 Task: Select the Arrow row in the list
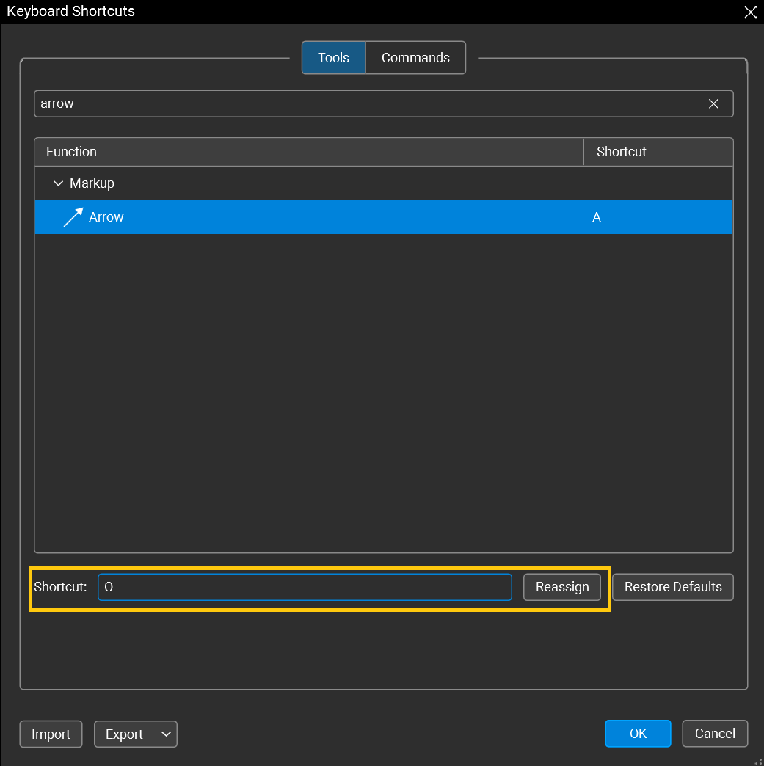[294, 216]
